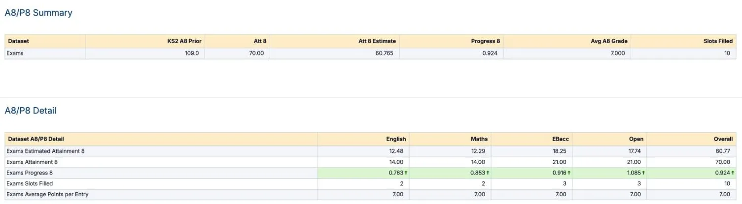742x204 pixels.
Task: Click the Open column header
Action: [609, 139]
